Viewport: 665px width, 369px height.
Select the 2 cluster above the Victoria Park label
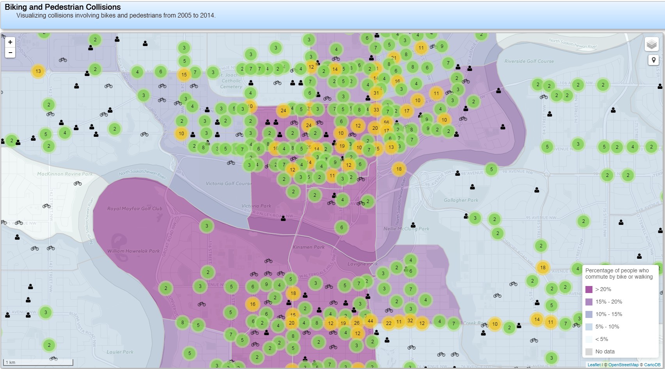tap(293, 191)
